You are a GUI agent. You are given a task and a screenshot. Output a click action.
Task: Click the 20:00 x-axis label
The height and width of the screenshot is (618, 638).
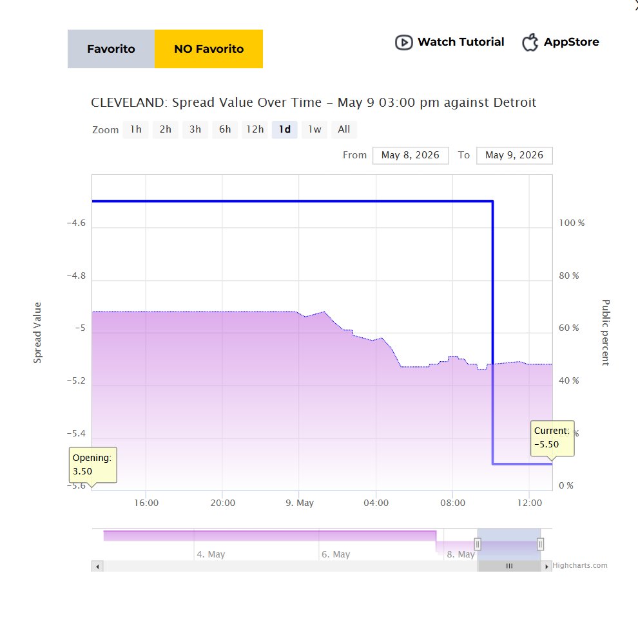pyautogui.click(x=222, y=503)
